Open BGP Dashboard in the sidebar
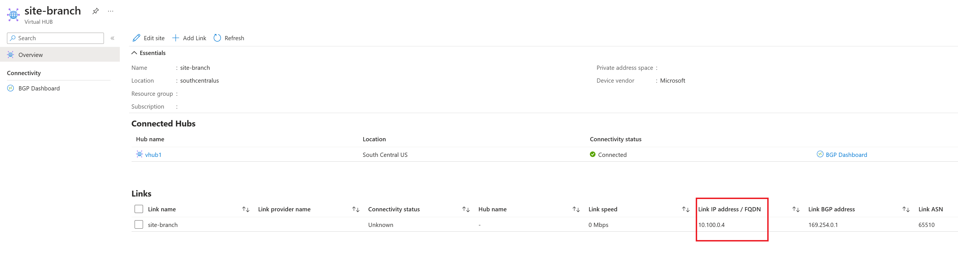The image size is (958, 261). tap(39, 88)
